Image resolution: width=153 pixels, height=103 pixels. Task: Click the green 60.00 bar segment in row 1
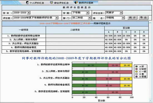[90, 65]
